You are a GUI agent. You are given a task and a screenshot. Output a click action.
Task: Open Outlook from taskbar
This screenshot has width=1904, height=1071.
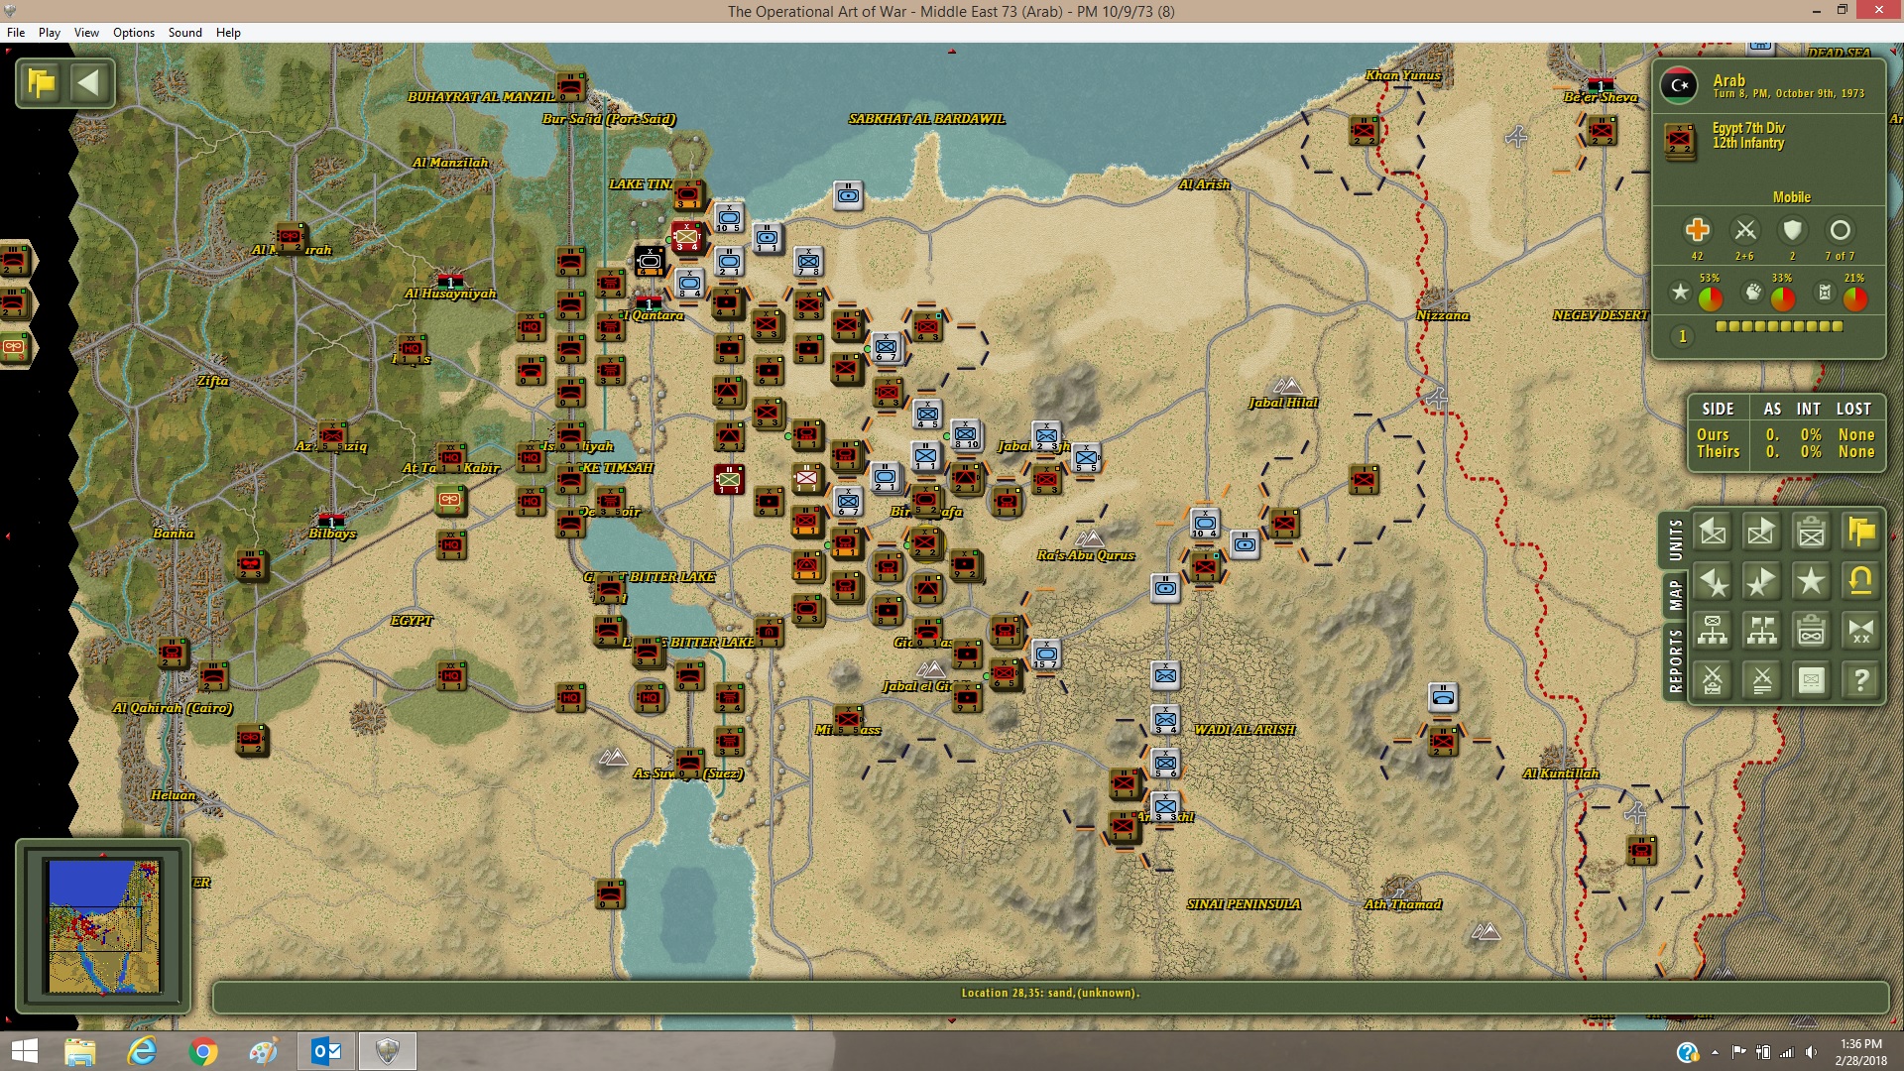pos(326,1051)
